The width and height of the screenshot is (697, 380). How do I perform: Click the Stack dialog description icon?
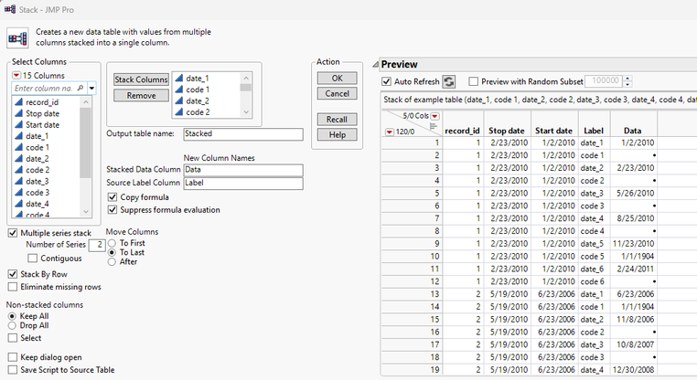(x=17, y=38)
